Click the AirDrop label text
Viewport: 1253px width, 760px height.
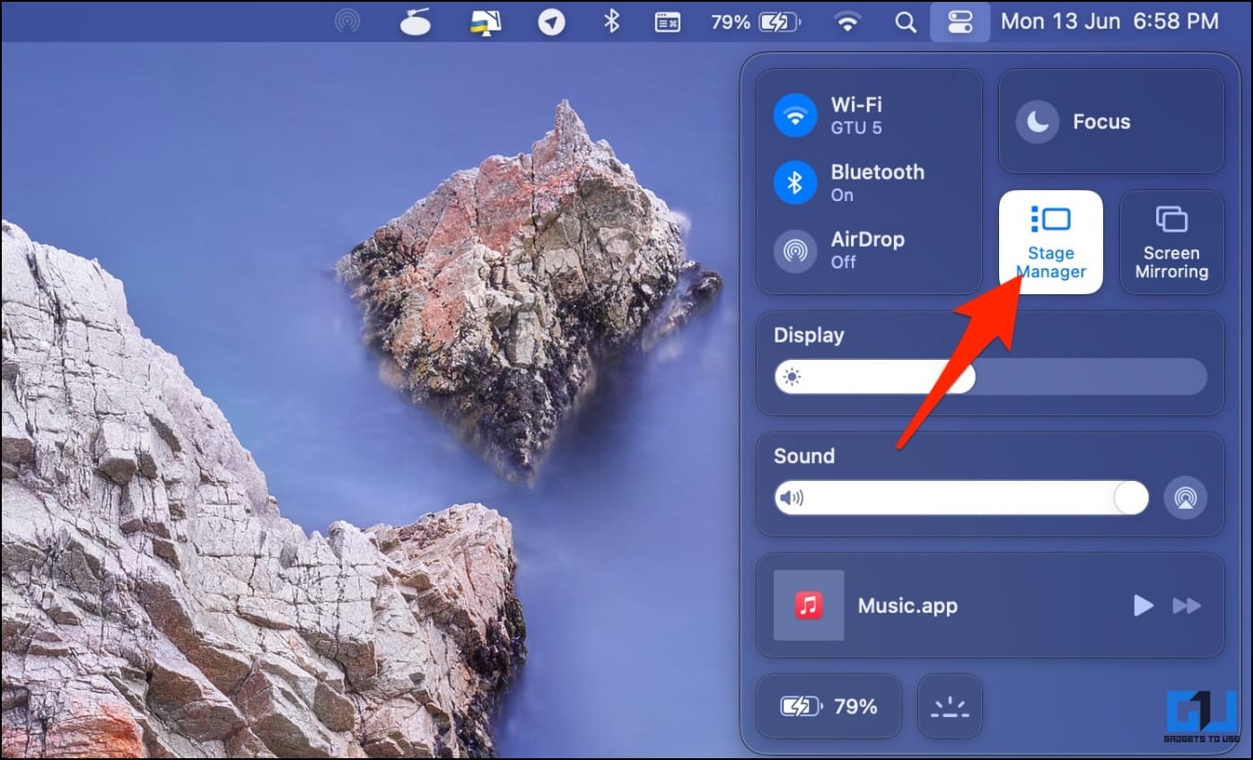[868, 240]
